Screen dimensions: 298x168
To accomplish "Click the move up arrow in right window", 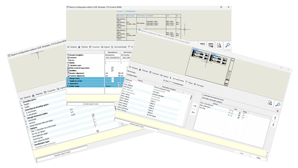I will tap(275, 118).
